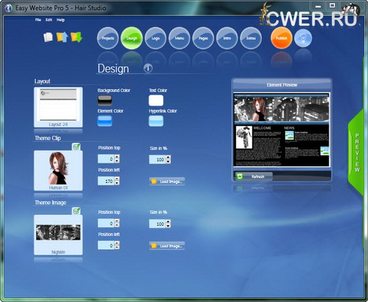Decrease Theme Image Position left value
Screen dimensions: 368x302
click(x=117, y=248)
